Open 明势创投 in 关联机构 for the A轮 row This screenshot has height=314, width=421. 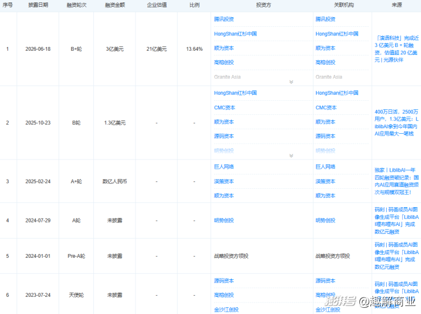pyautogui.click(x=325, y=221)
